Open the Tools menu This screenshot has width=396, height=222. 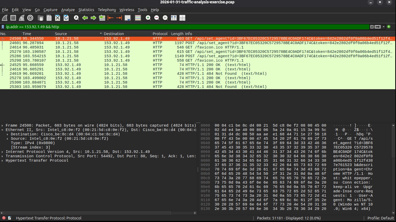[142, 10]
